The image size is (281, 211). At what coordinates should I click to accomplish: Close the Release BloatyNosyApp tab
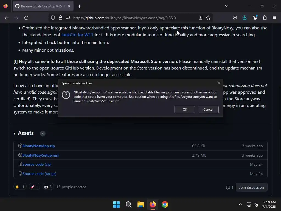pos(69,6)
